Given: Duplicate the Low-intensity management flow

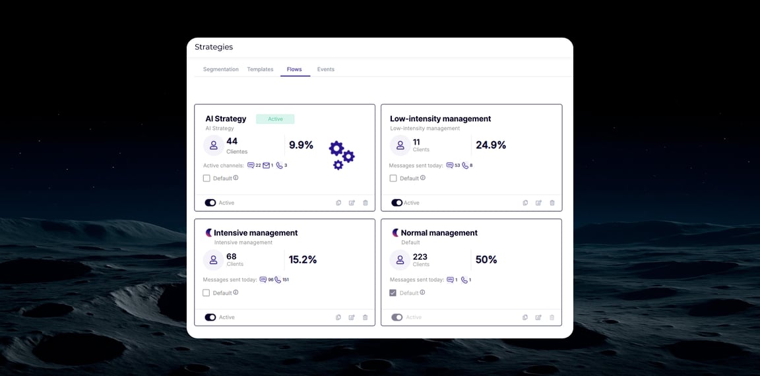Looking at the screenshot, I should (x=525, y=203).
